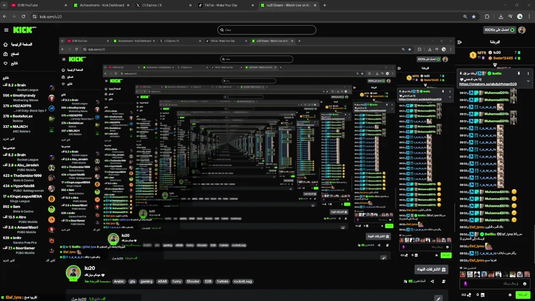Click the purple microphone icon in chat box

click(x=465, y=284)
